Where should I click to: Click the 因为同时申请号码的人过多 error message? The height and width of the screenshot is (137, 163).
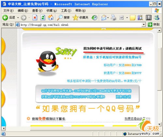[112, 48]
